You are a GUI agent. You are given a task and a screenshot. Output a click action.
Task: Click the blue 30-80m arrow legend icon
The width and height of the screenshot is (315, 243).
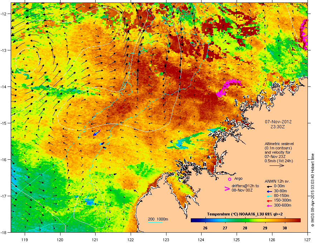[x=269, y=191]
